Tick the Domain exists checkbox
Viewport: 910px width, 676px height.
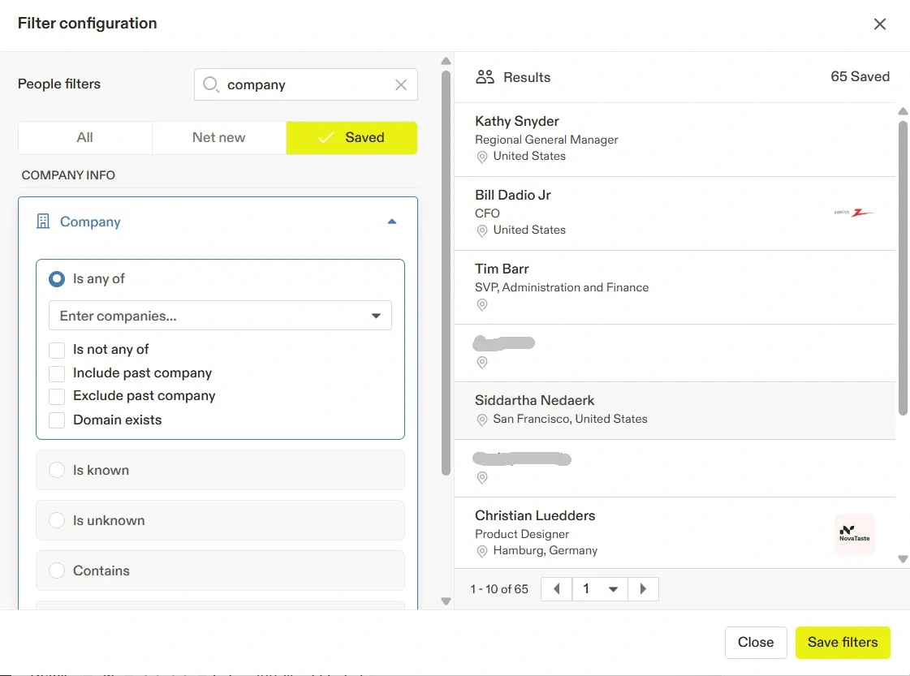57,420
